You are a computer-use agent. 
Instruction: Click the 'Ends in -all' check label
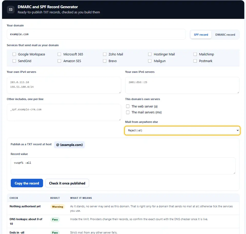(x=17, y=232)
